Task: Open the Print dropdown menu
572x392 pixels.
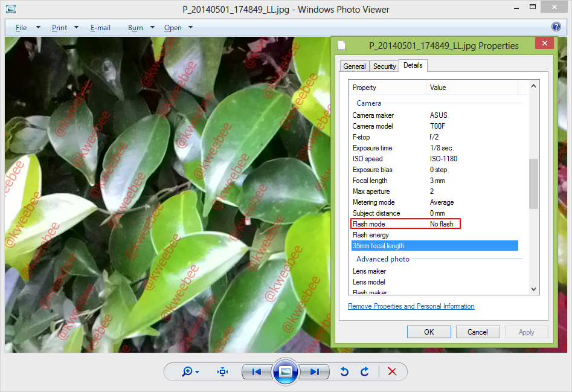Action: (76, 27)
